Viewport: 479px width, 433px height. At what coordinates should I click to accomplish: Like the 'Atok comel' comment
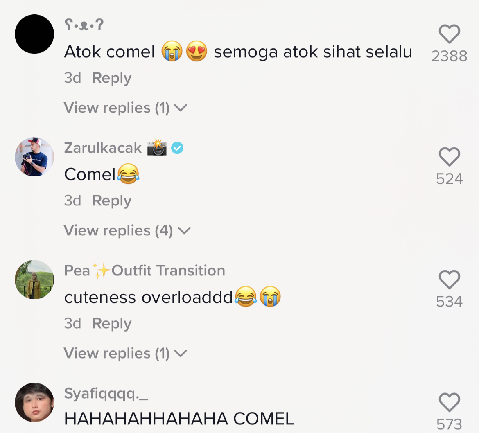coord(449,34)
